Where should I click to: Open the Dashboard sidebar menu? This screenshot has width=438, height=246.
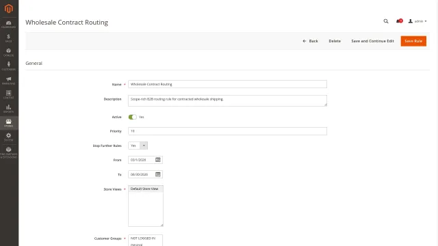(x=9, y=25)
